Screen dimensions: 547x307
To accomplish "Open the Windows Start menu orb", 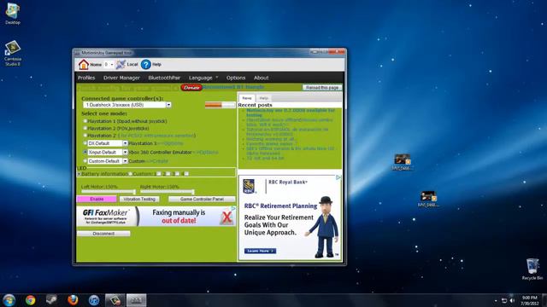I will (x=9, y=300).
